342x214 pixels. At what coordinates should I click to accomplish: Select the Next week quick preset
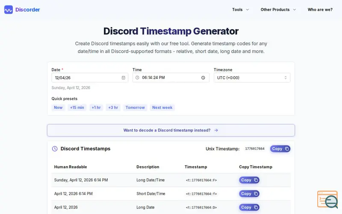pos(162,107)
